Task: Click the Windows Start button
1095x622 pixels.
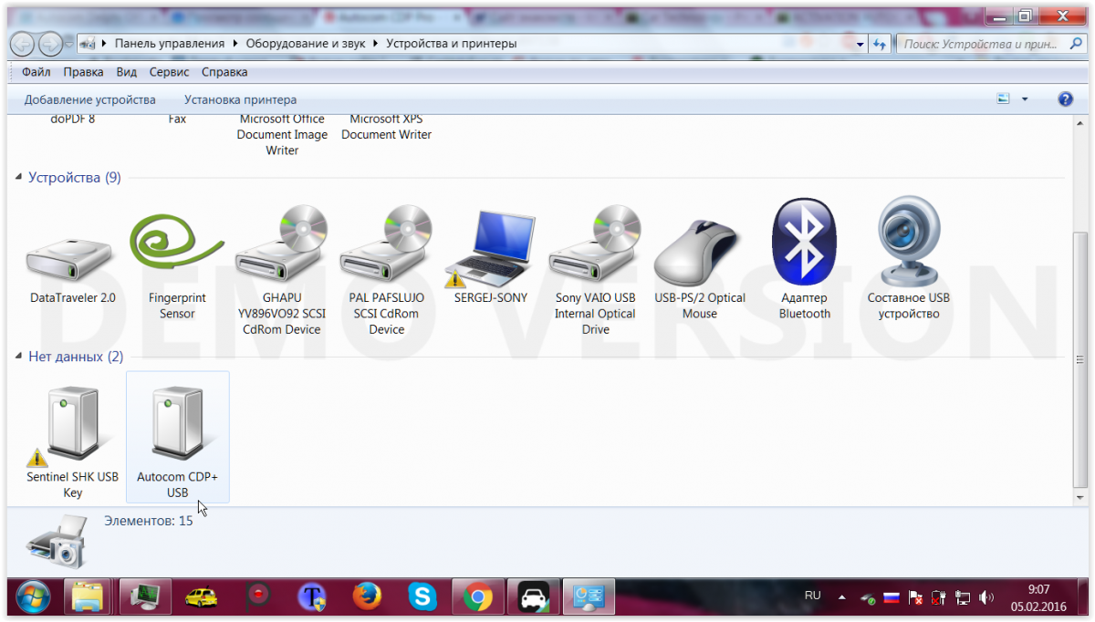Action: click(x=33, y=598)
